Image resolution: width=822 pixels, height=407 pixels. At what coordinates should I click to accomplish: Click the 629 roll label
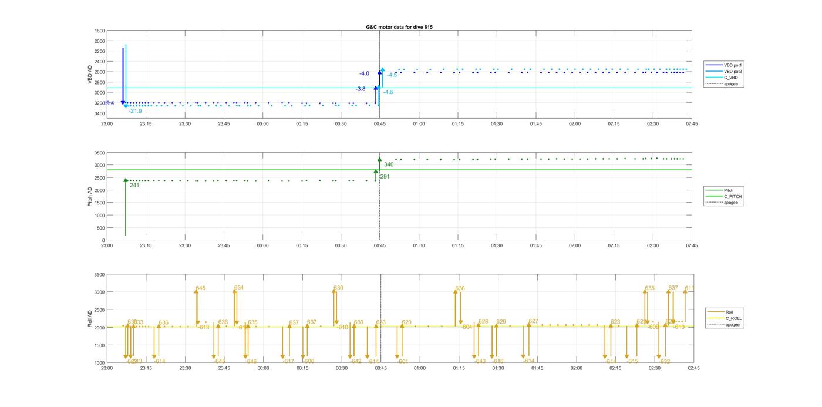pyautogui.click(x=501, y=322)
